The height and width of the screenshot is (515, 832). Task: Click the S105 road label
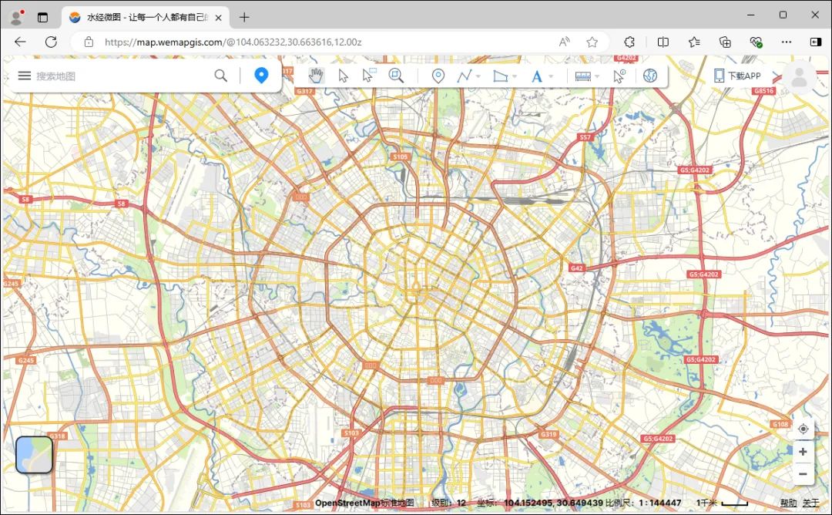coord(400,157)
